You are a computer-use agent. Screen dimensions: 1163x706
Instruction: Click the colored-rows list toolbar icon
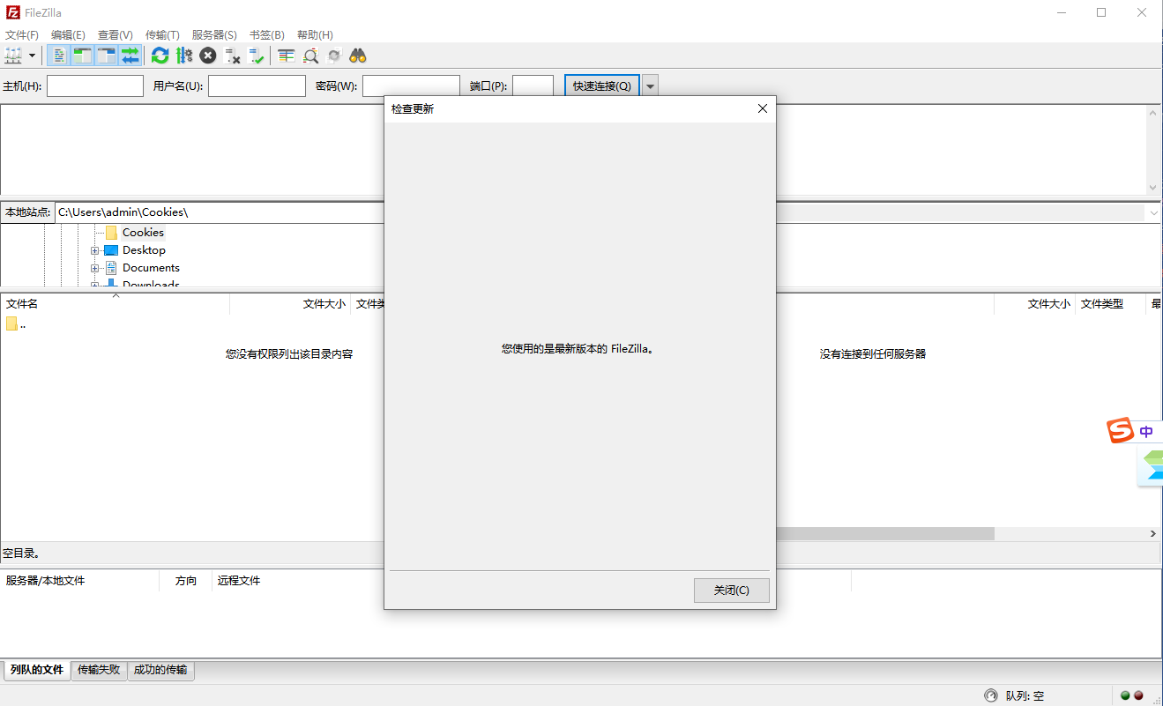286,56
